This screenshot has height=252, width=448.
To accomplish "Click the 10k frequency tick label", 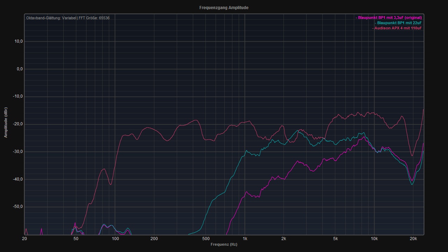I will pos(374,239).
